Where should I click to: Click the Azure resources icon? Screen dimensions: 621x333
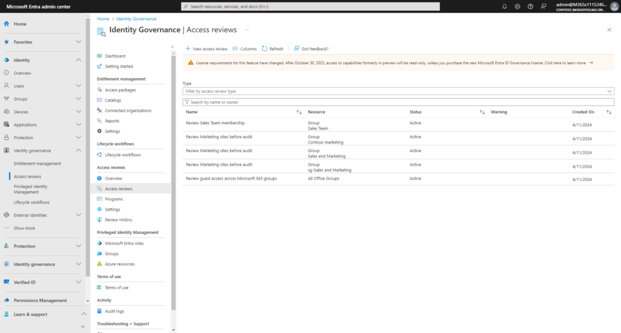99,264
